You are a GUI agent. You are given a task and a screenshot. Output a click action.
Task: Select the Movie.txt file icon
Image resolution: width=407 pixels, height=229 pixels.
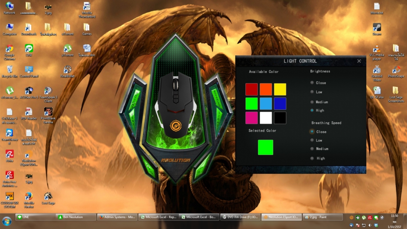(x=377, y=8)
